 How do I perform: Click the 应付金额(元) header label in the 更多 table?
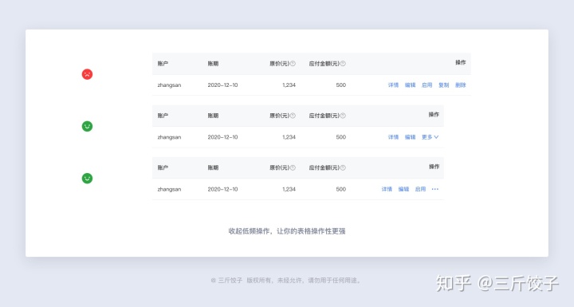pyautogui.click(x=324, y=116)
